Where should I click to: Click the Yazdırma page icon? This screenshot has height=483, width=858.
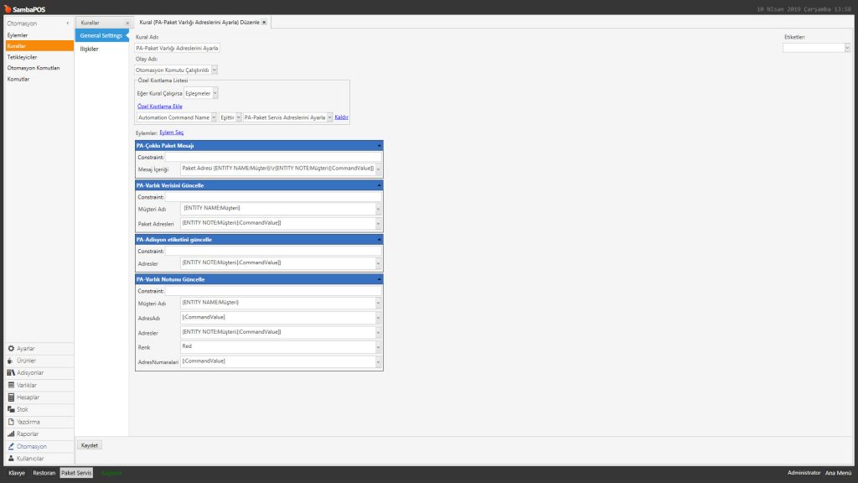pos(11,422)
